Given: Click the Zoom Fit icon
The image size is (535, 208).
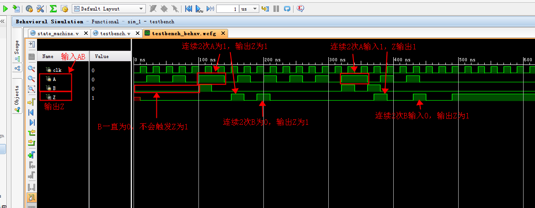Looking at the screenshot, I should coord(32,89).
